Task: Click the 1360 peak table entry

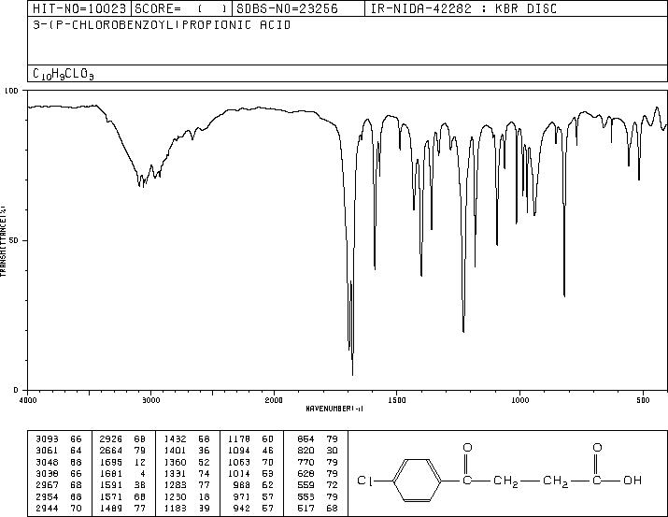Action: pyautogui.click(x=187, y=462)
